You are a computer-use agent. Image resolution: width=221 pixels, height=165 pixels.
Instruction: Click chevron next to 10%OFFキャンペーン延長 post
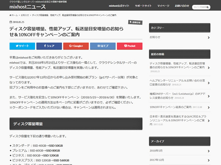click(208, 107)
